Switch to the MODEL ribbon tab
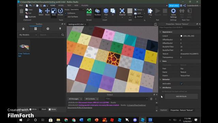Viewport: 218px width, 123px height. 61,5
